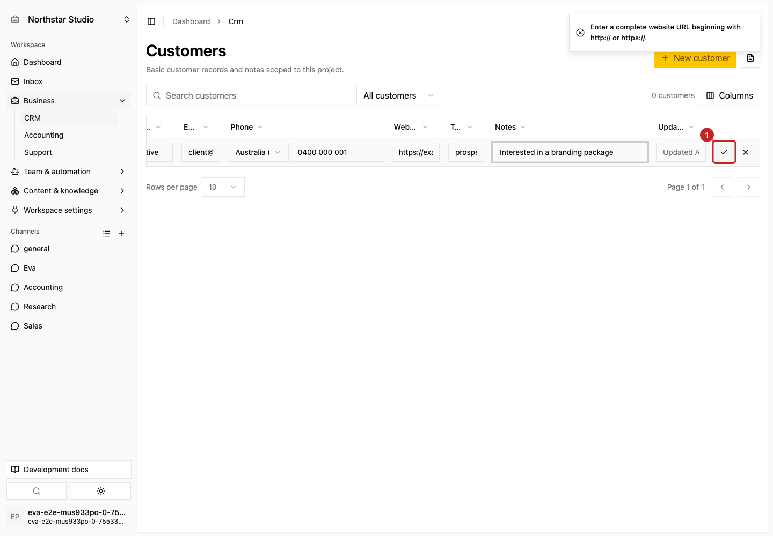The width and height of the screenshot is (773, 536).
Task: Click the Page 1 of 1 text
Action: tap(686, 187)
